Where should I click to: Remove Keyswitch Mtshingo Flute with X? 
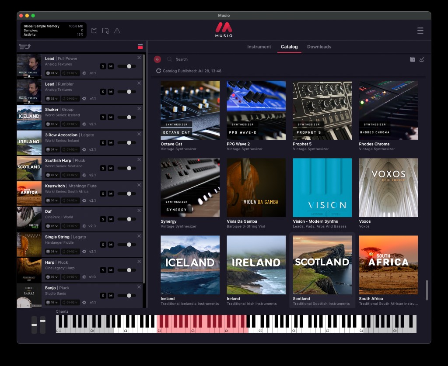click(x=139, y=185)
